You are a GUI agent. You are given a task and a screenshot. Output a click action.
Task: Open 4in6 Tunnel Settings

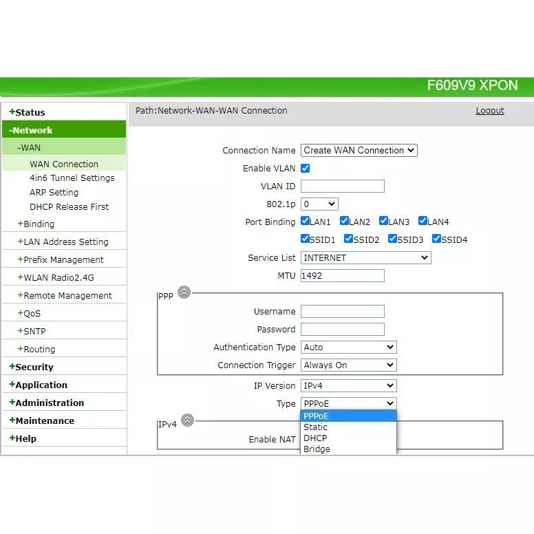point(72,178)
